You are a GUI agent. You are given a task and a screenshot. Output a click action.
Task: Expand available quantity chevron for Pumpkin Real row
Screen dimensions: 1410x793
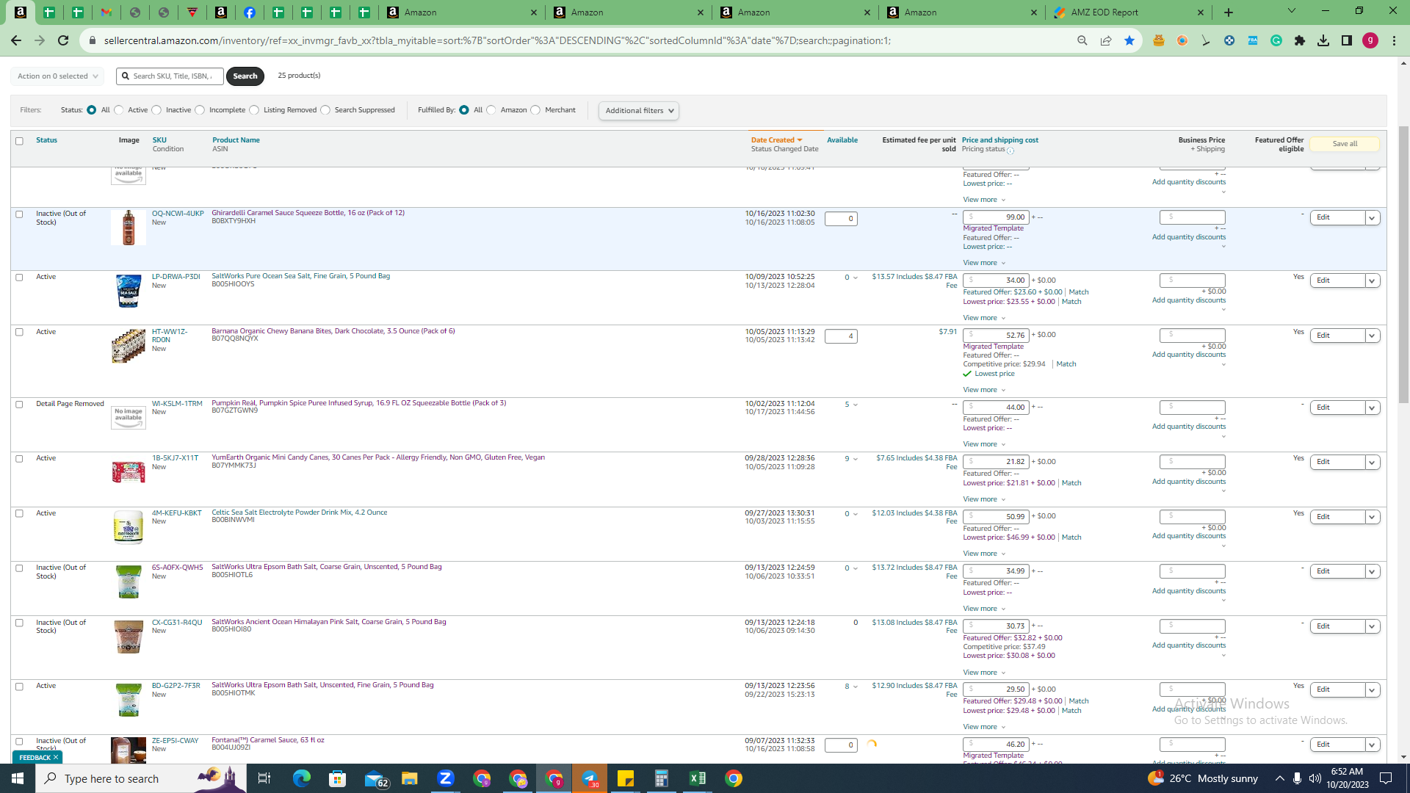coord(856,405)
